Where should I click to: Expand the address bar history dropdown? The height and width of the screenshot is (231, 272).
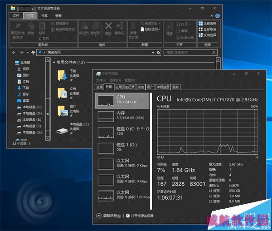coord(153,53)
